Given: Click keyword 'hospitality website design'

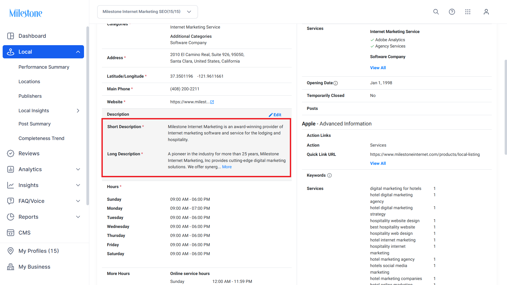Looking at the screenshot, I should 395,221.
